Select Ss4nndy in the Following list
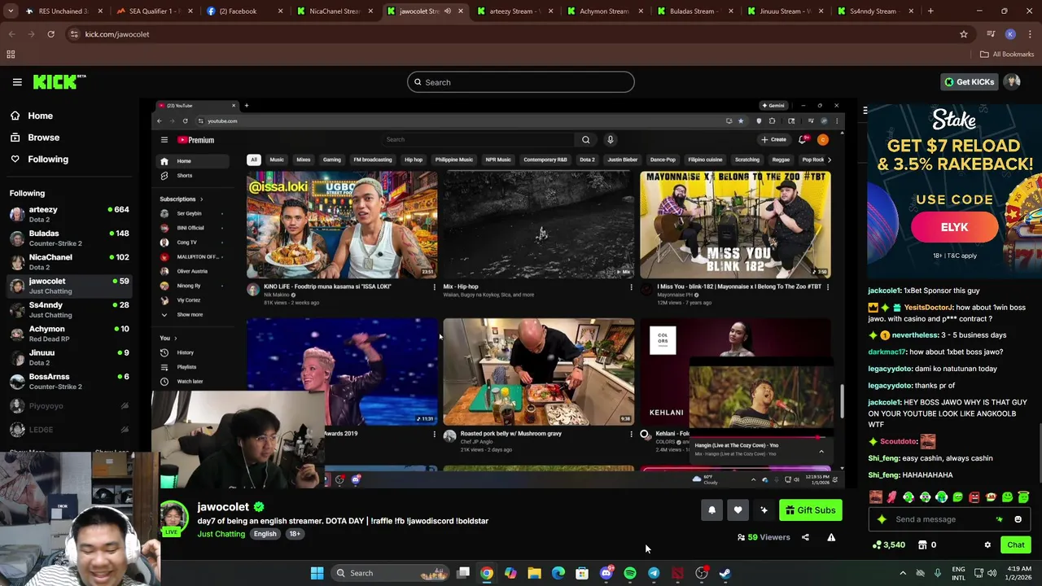 tap(69, 309)
